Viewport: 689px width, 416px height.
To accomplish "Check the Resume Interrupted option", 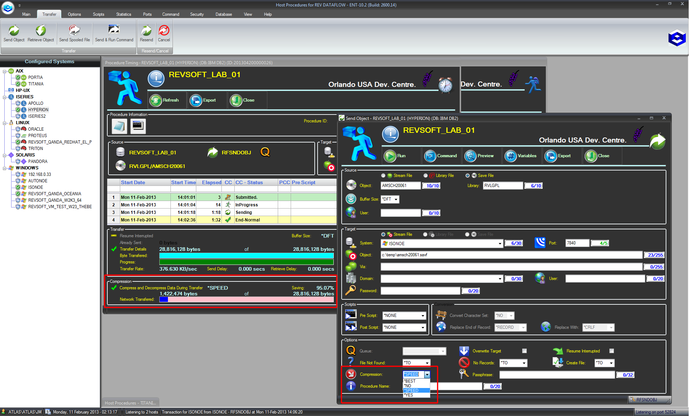I will pos(611,351).
